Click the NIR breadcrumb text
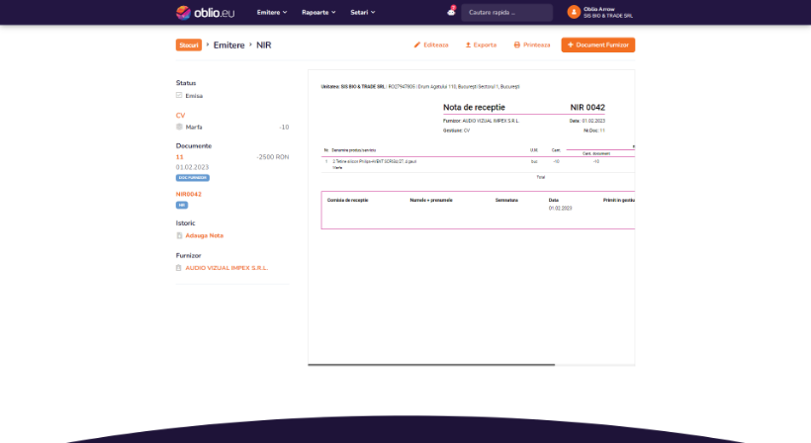The image size is (811, 443). coord(264,44)
